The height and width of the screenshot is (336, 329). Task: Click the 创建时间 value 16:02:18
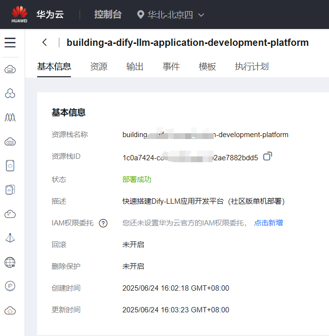pyautogui.click(x=176, y=288)
